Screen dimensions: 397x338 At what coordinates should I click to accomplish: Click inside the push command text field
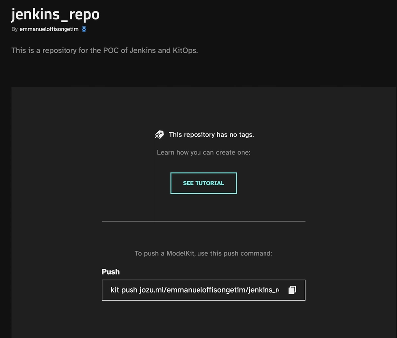[194, 291]
